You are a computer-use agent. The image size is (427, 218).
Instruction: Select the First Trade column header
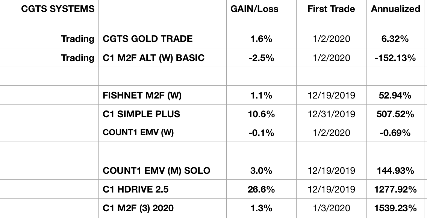[x=331, y=9]
